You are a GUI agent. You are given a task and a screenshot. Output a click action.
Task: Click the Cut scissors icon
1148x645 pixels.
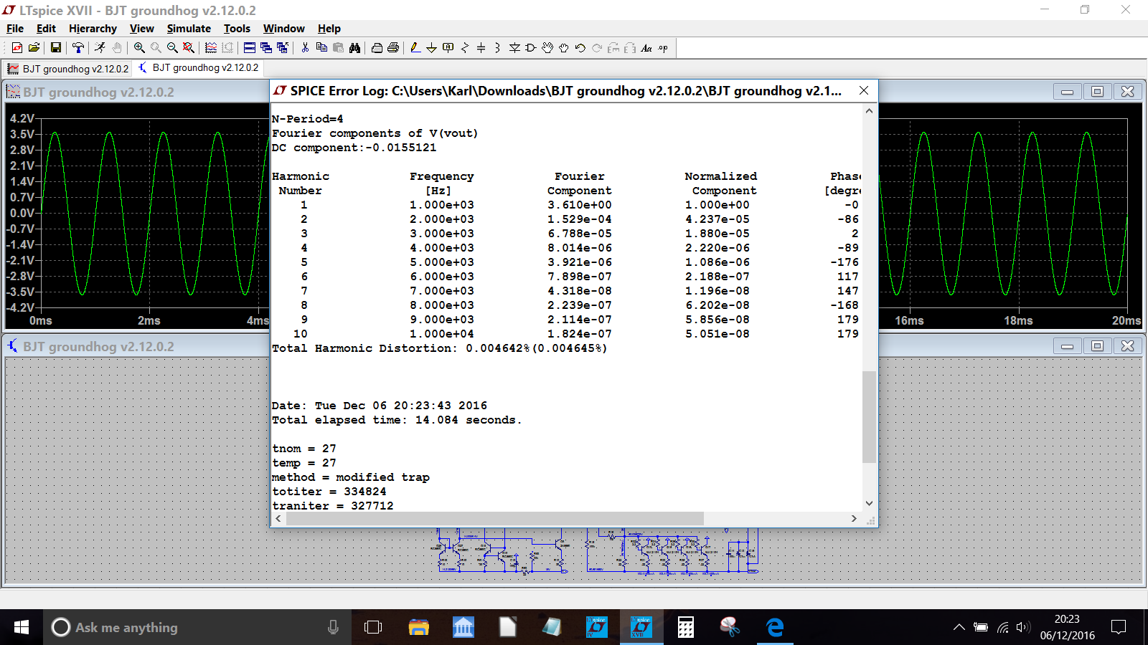click(305, 48)
